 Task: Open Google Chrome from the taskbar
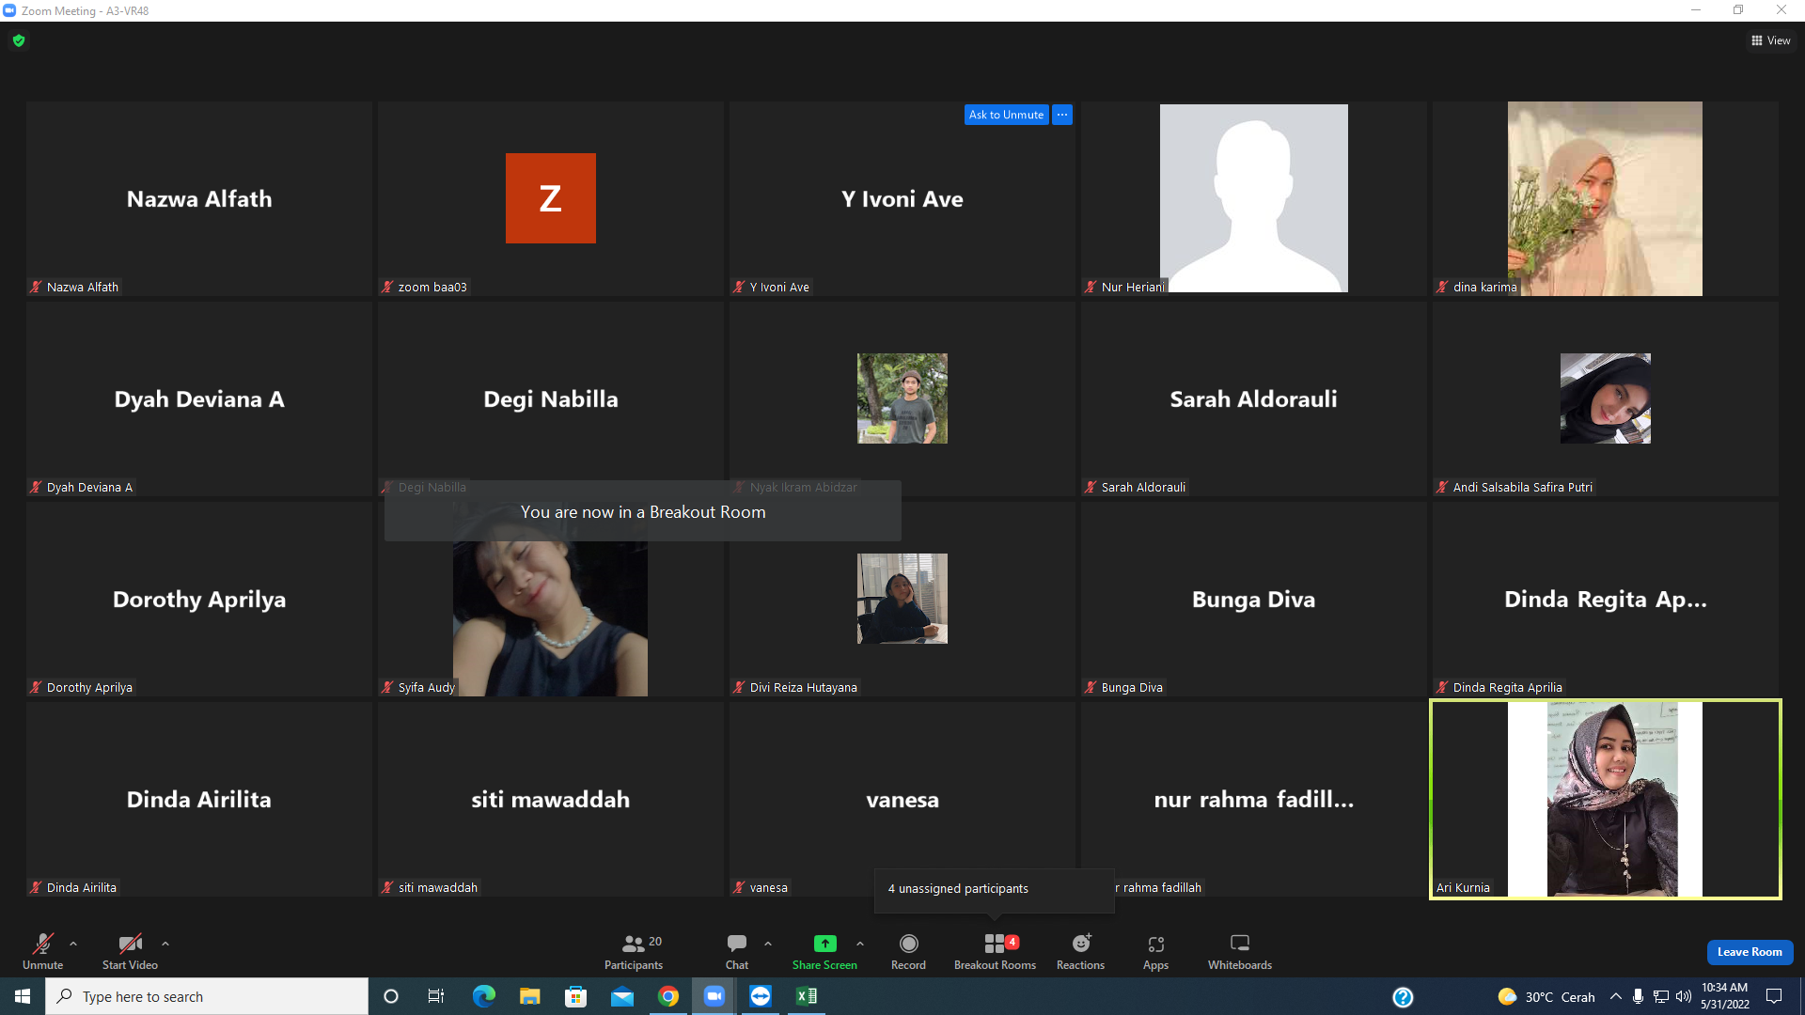tap(668, 996)
